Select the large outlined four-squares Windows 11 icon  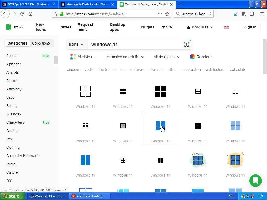tap(86, 91)
